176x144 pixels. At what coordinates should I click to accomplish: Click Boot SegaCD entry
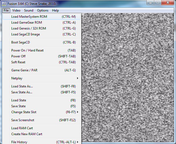pyautogui.click(x=42, y=42)
